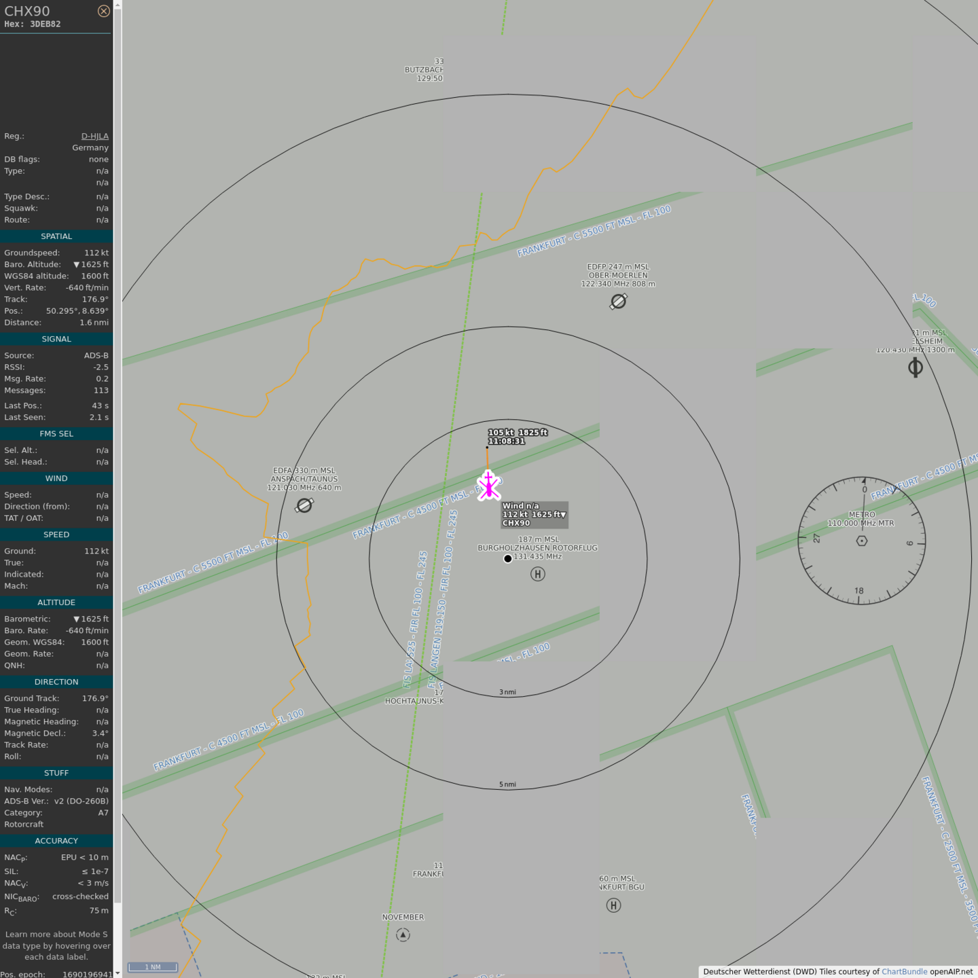Click the Reichelsheim airfield symbol
Screen dimensions: 978x978
click(915, 367)
